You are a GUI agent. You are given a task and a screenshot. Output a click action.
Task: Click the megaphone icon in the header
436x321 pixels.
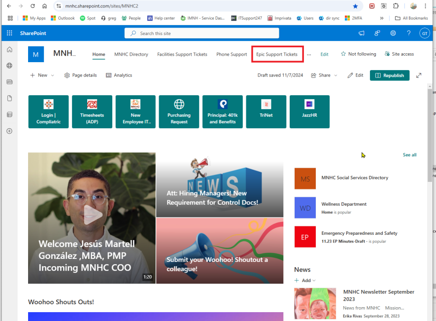click(362, 33)
